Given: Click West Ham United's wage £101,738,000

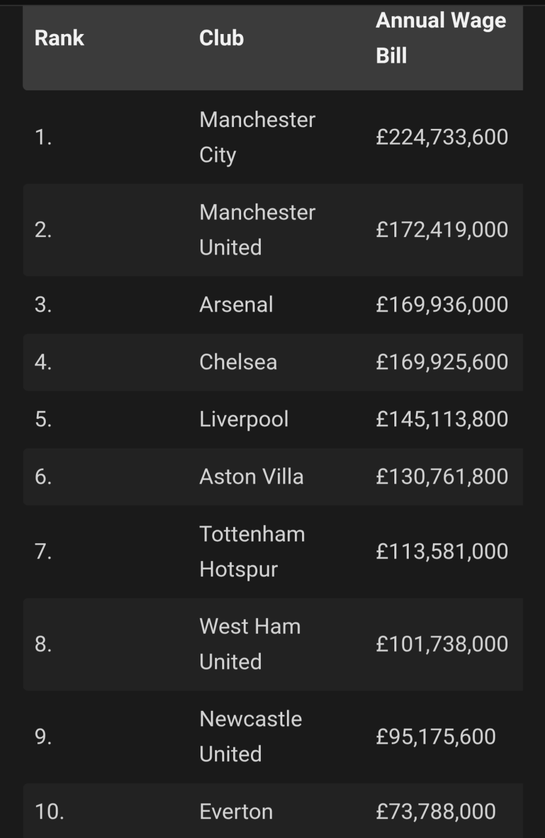Looking at the screenshot, I should click(x=442, y=644).
